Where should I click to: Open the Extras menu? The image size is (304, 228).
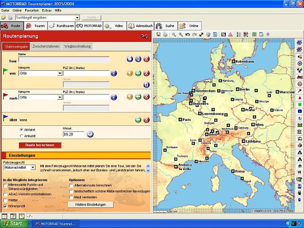click(47, 11)
